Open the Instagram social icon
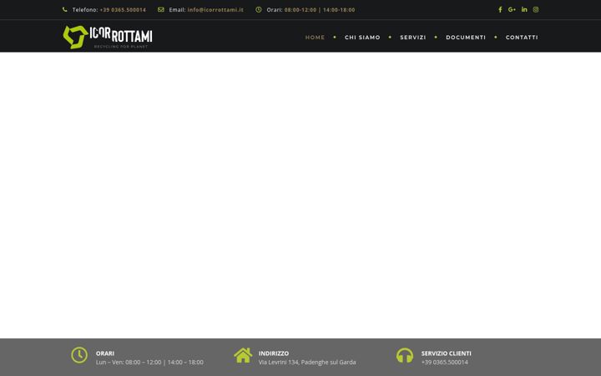 click(x=536, y=9)
